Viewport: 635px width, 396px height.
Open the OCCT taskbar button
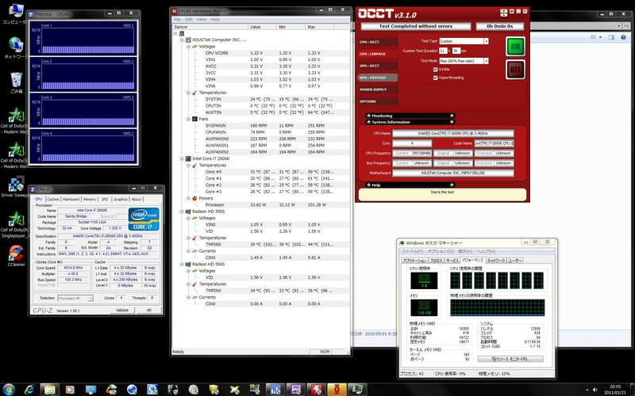point(337,389)
